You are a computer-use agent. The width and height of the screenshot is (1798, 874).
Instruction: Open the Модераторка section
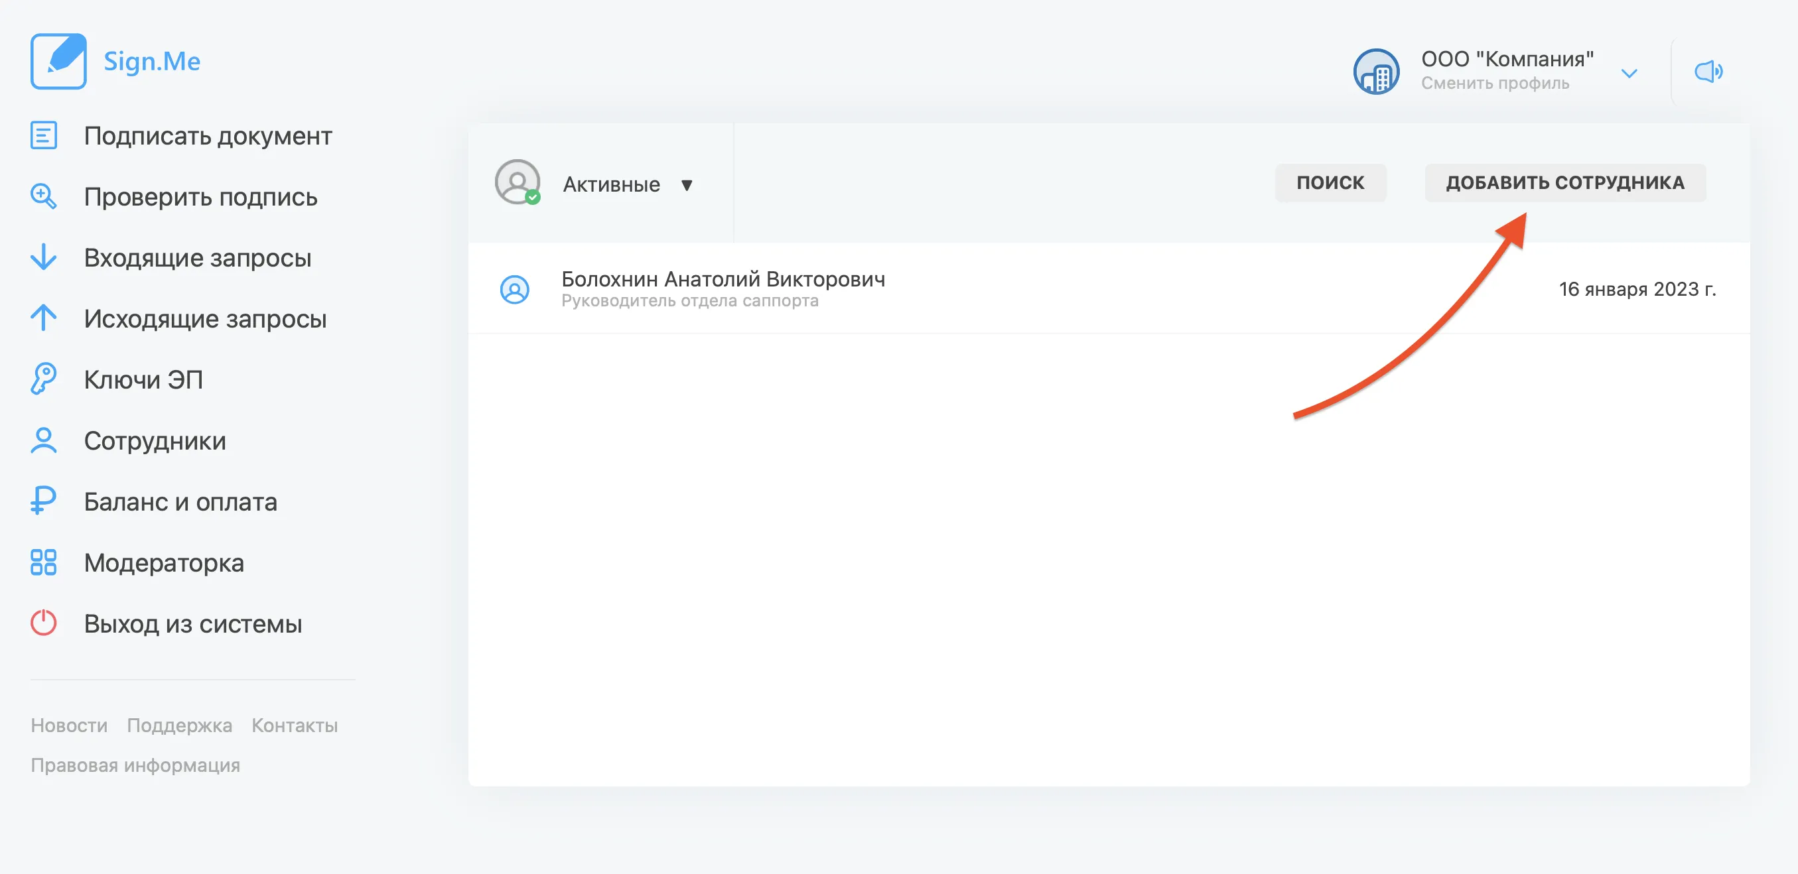coord(164,563)
